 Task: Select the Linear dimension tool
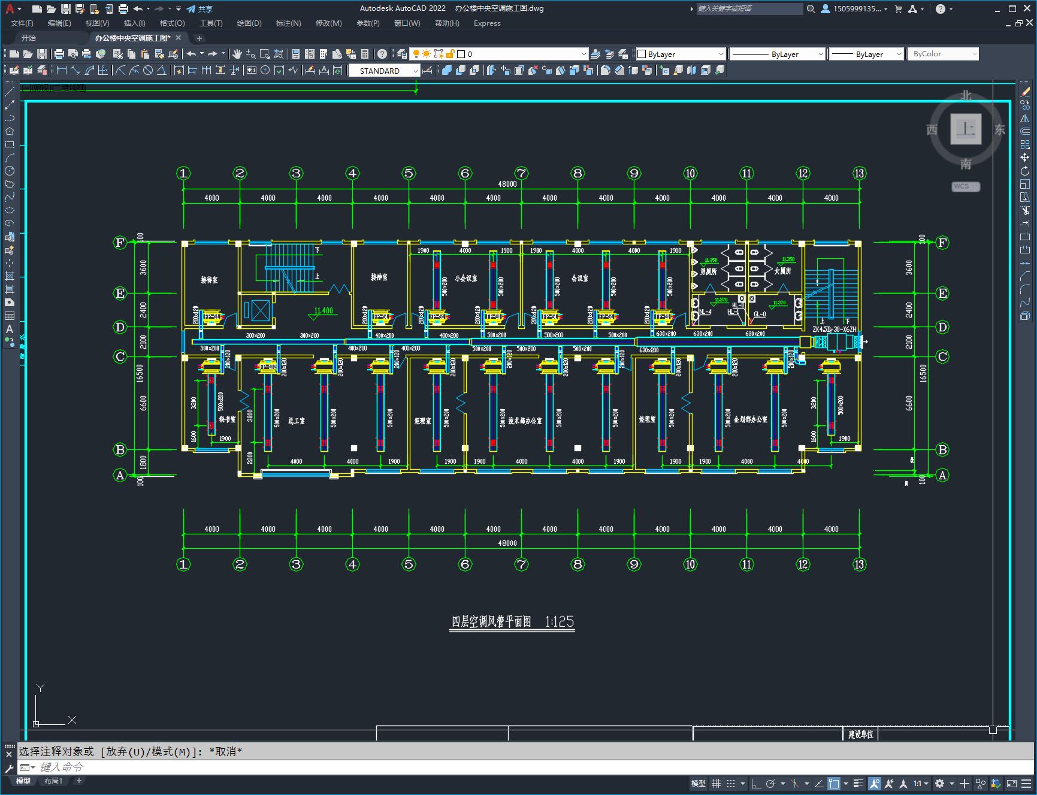tap(61, 71)
